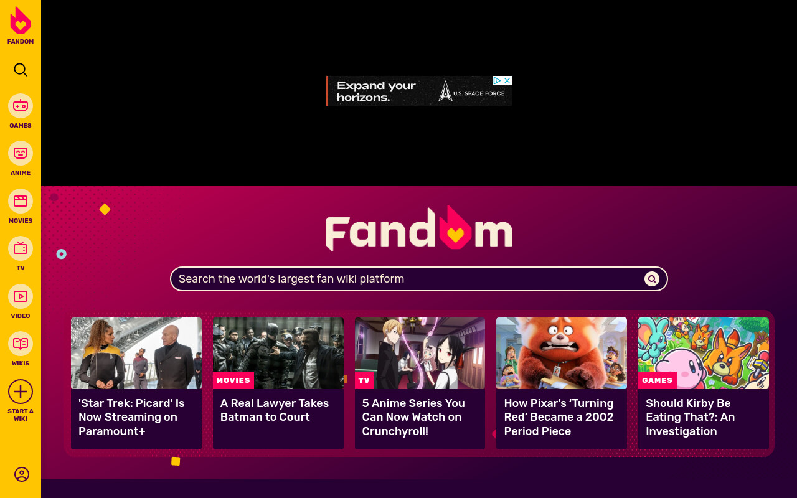Open the Fandom home logo in sidebar
The width and height of the screenshot is (797, 498).
(x=21, y=26)
